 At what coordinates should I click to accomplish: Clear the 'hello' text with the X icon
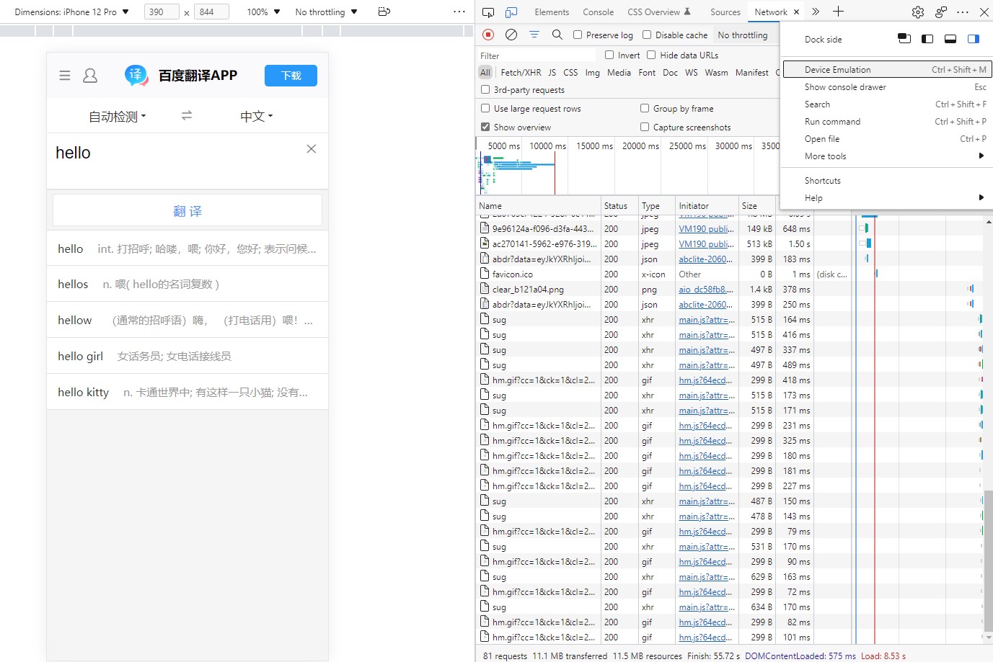(x=312, y=149)
